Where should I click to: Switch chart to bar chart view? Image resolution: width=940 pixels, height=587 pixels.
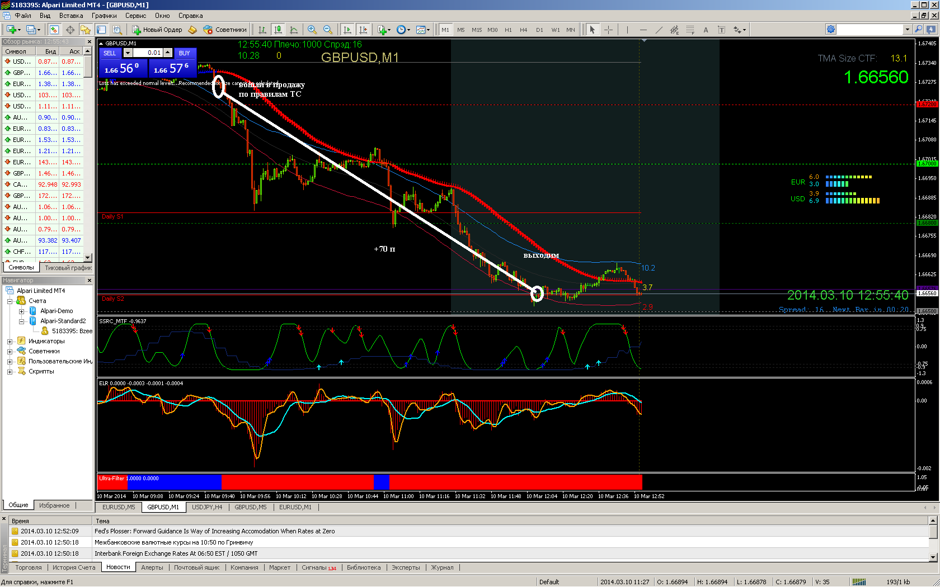(262, 30)
